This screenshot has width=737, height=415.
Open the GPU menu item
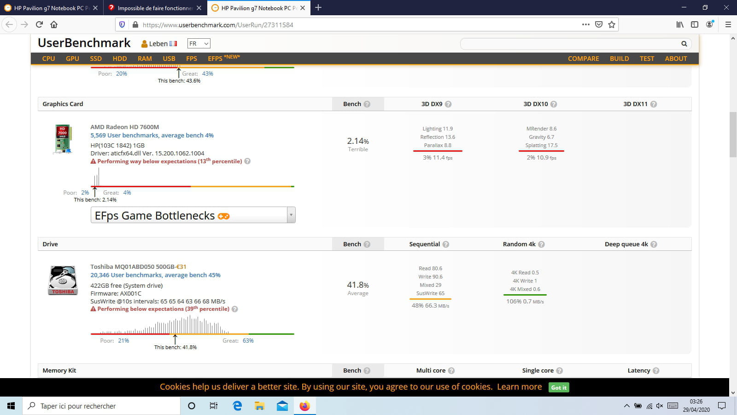point(72,59)
